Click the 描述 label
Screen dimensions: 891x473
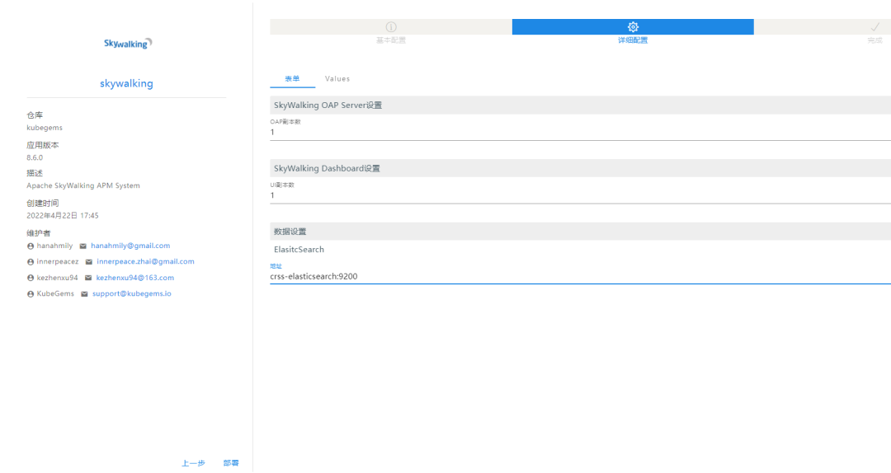pos(35,173)
